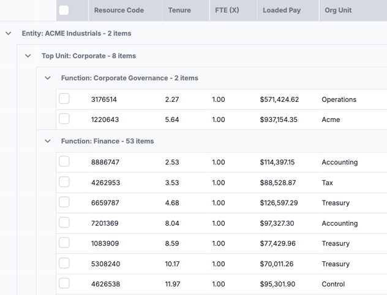Viewport: 387px width, 295px height.
Task: Enable checkbox next to resource 4262953
Action: 64,182
